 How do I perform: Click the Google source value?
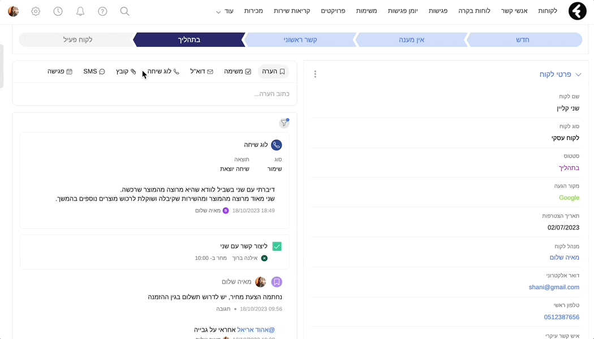click(x=569, y=198)
